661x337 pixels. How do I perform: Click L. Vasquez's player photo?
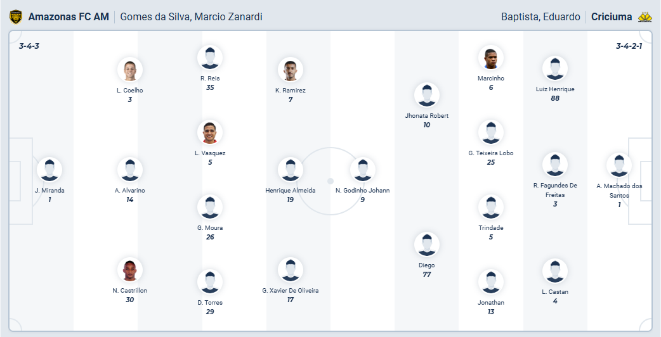click(x=210, y=132)
